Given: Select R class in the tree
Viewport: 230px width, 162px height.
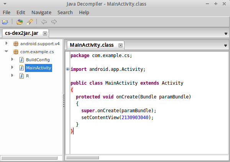Looking at the screenshot, I should click(28, 76).
